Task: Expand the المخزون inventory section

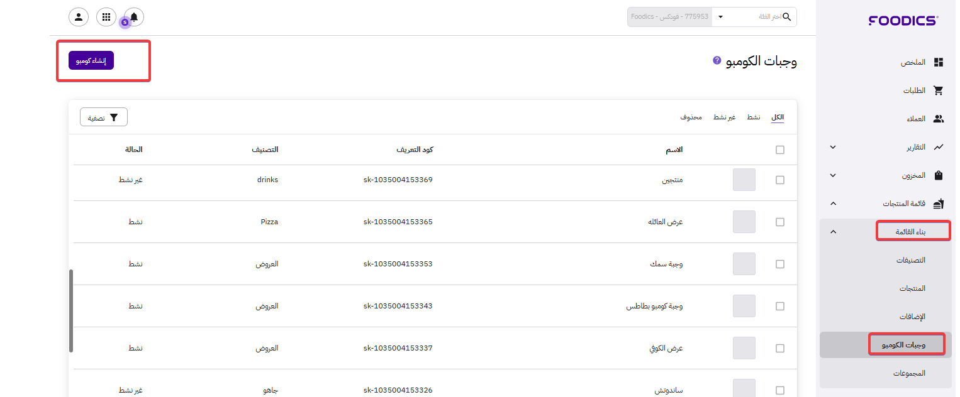Action: [833, 175]
